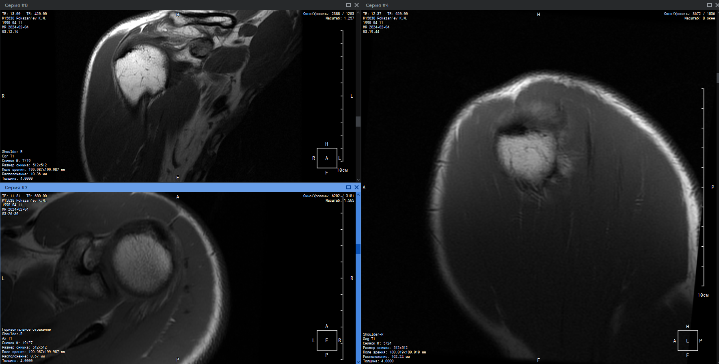This screenshot has width=719, height=364.
Task: Click the 'Снимок #: 19/27' text
Action: pyautogui.click(x=17, y=343)
